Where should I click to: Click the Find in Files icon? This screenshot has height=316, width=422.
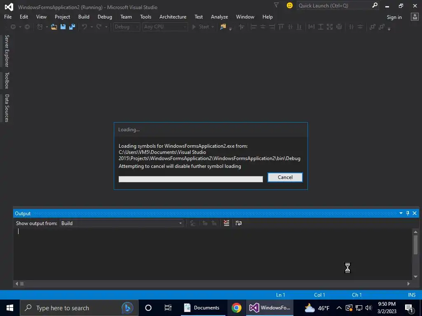click(x=223, y=27)
